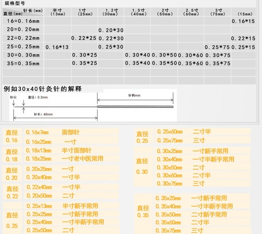
Task: Select the 针长: 40mm diagram label
Action: pyautogui.click(x=43, y=114)
